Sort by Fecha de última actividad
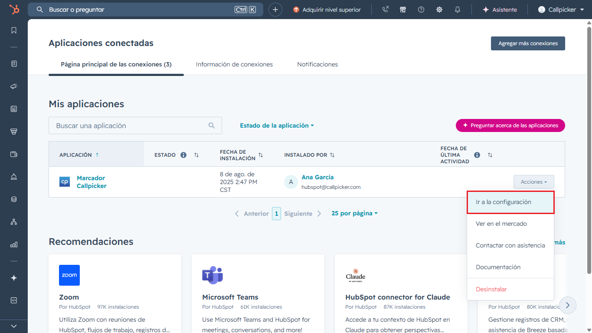This screenshot has width=592, height=333. point(490,155)
